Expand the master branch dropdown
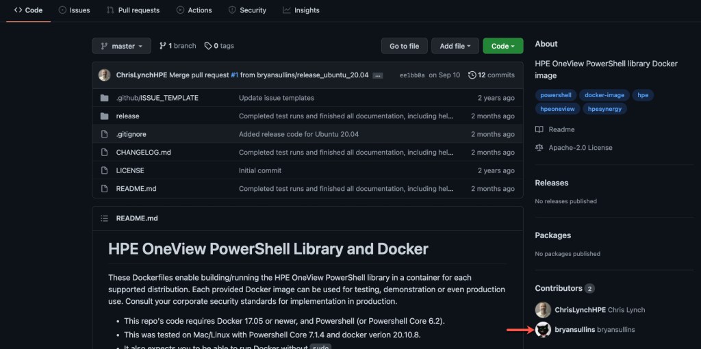 [121, 46]
